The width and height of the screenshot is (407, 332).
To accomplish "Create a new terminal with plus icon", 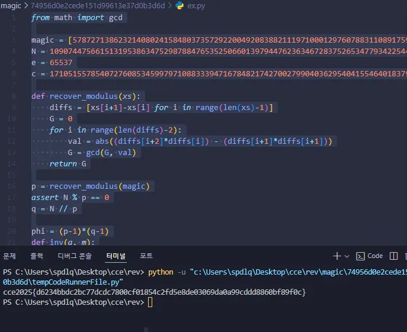I will (x=337, y=256).
